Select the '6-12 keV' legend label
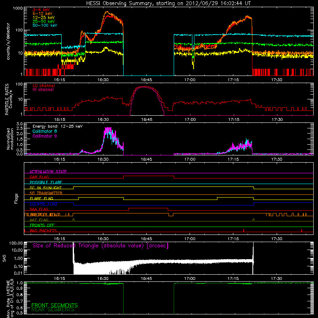The height and width of the screenshot is (318, 318). pyautogui.click(x=43, y=14)
